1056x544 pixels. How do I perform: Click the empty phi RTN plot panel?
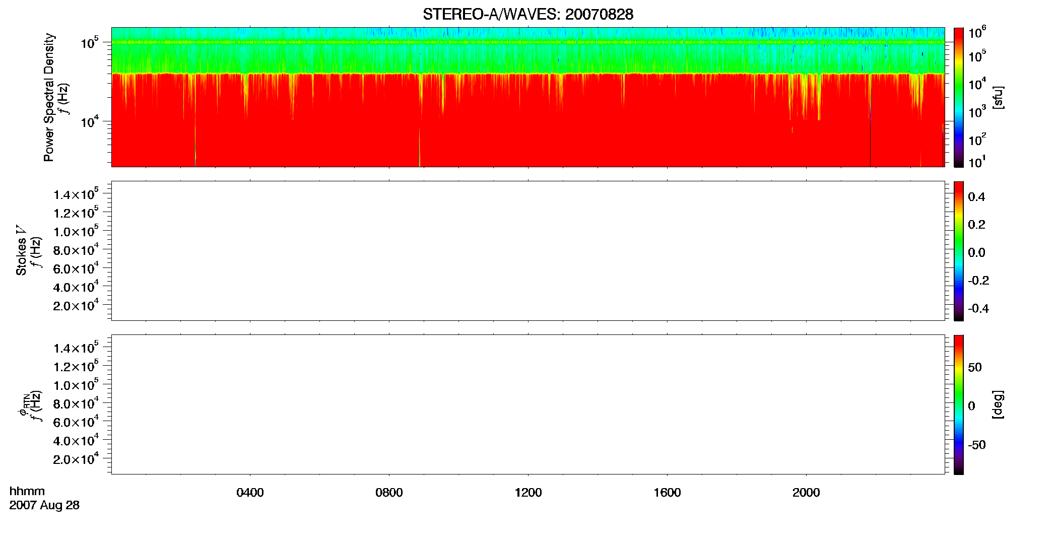[528, 404]
